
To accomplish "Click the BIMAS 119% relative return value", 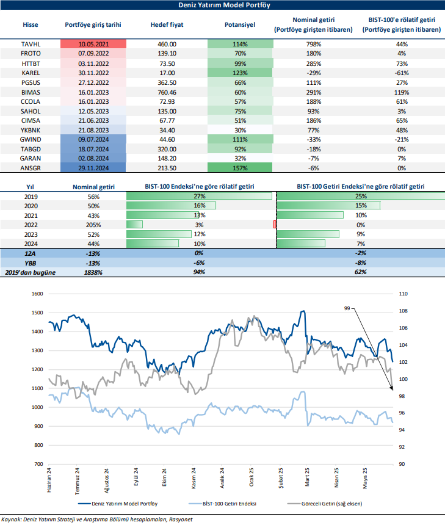I will tap(402, 92).
